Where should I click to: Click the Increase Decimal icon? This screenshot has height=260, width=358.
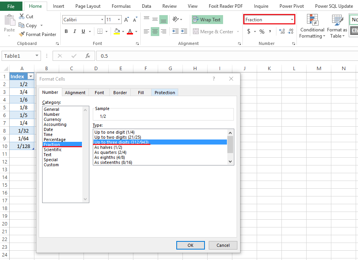282,31
